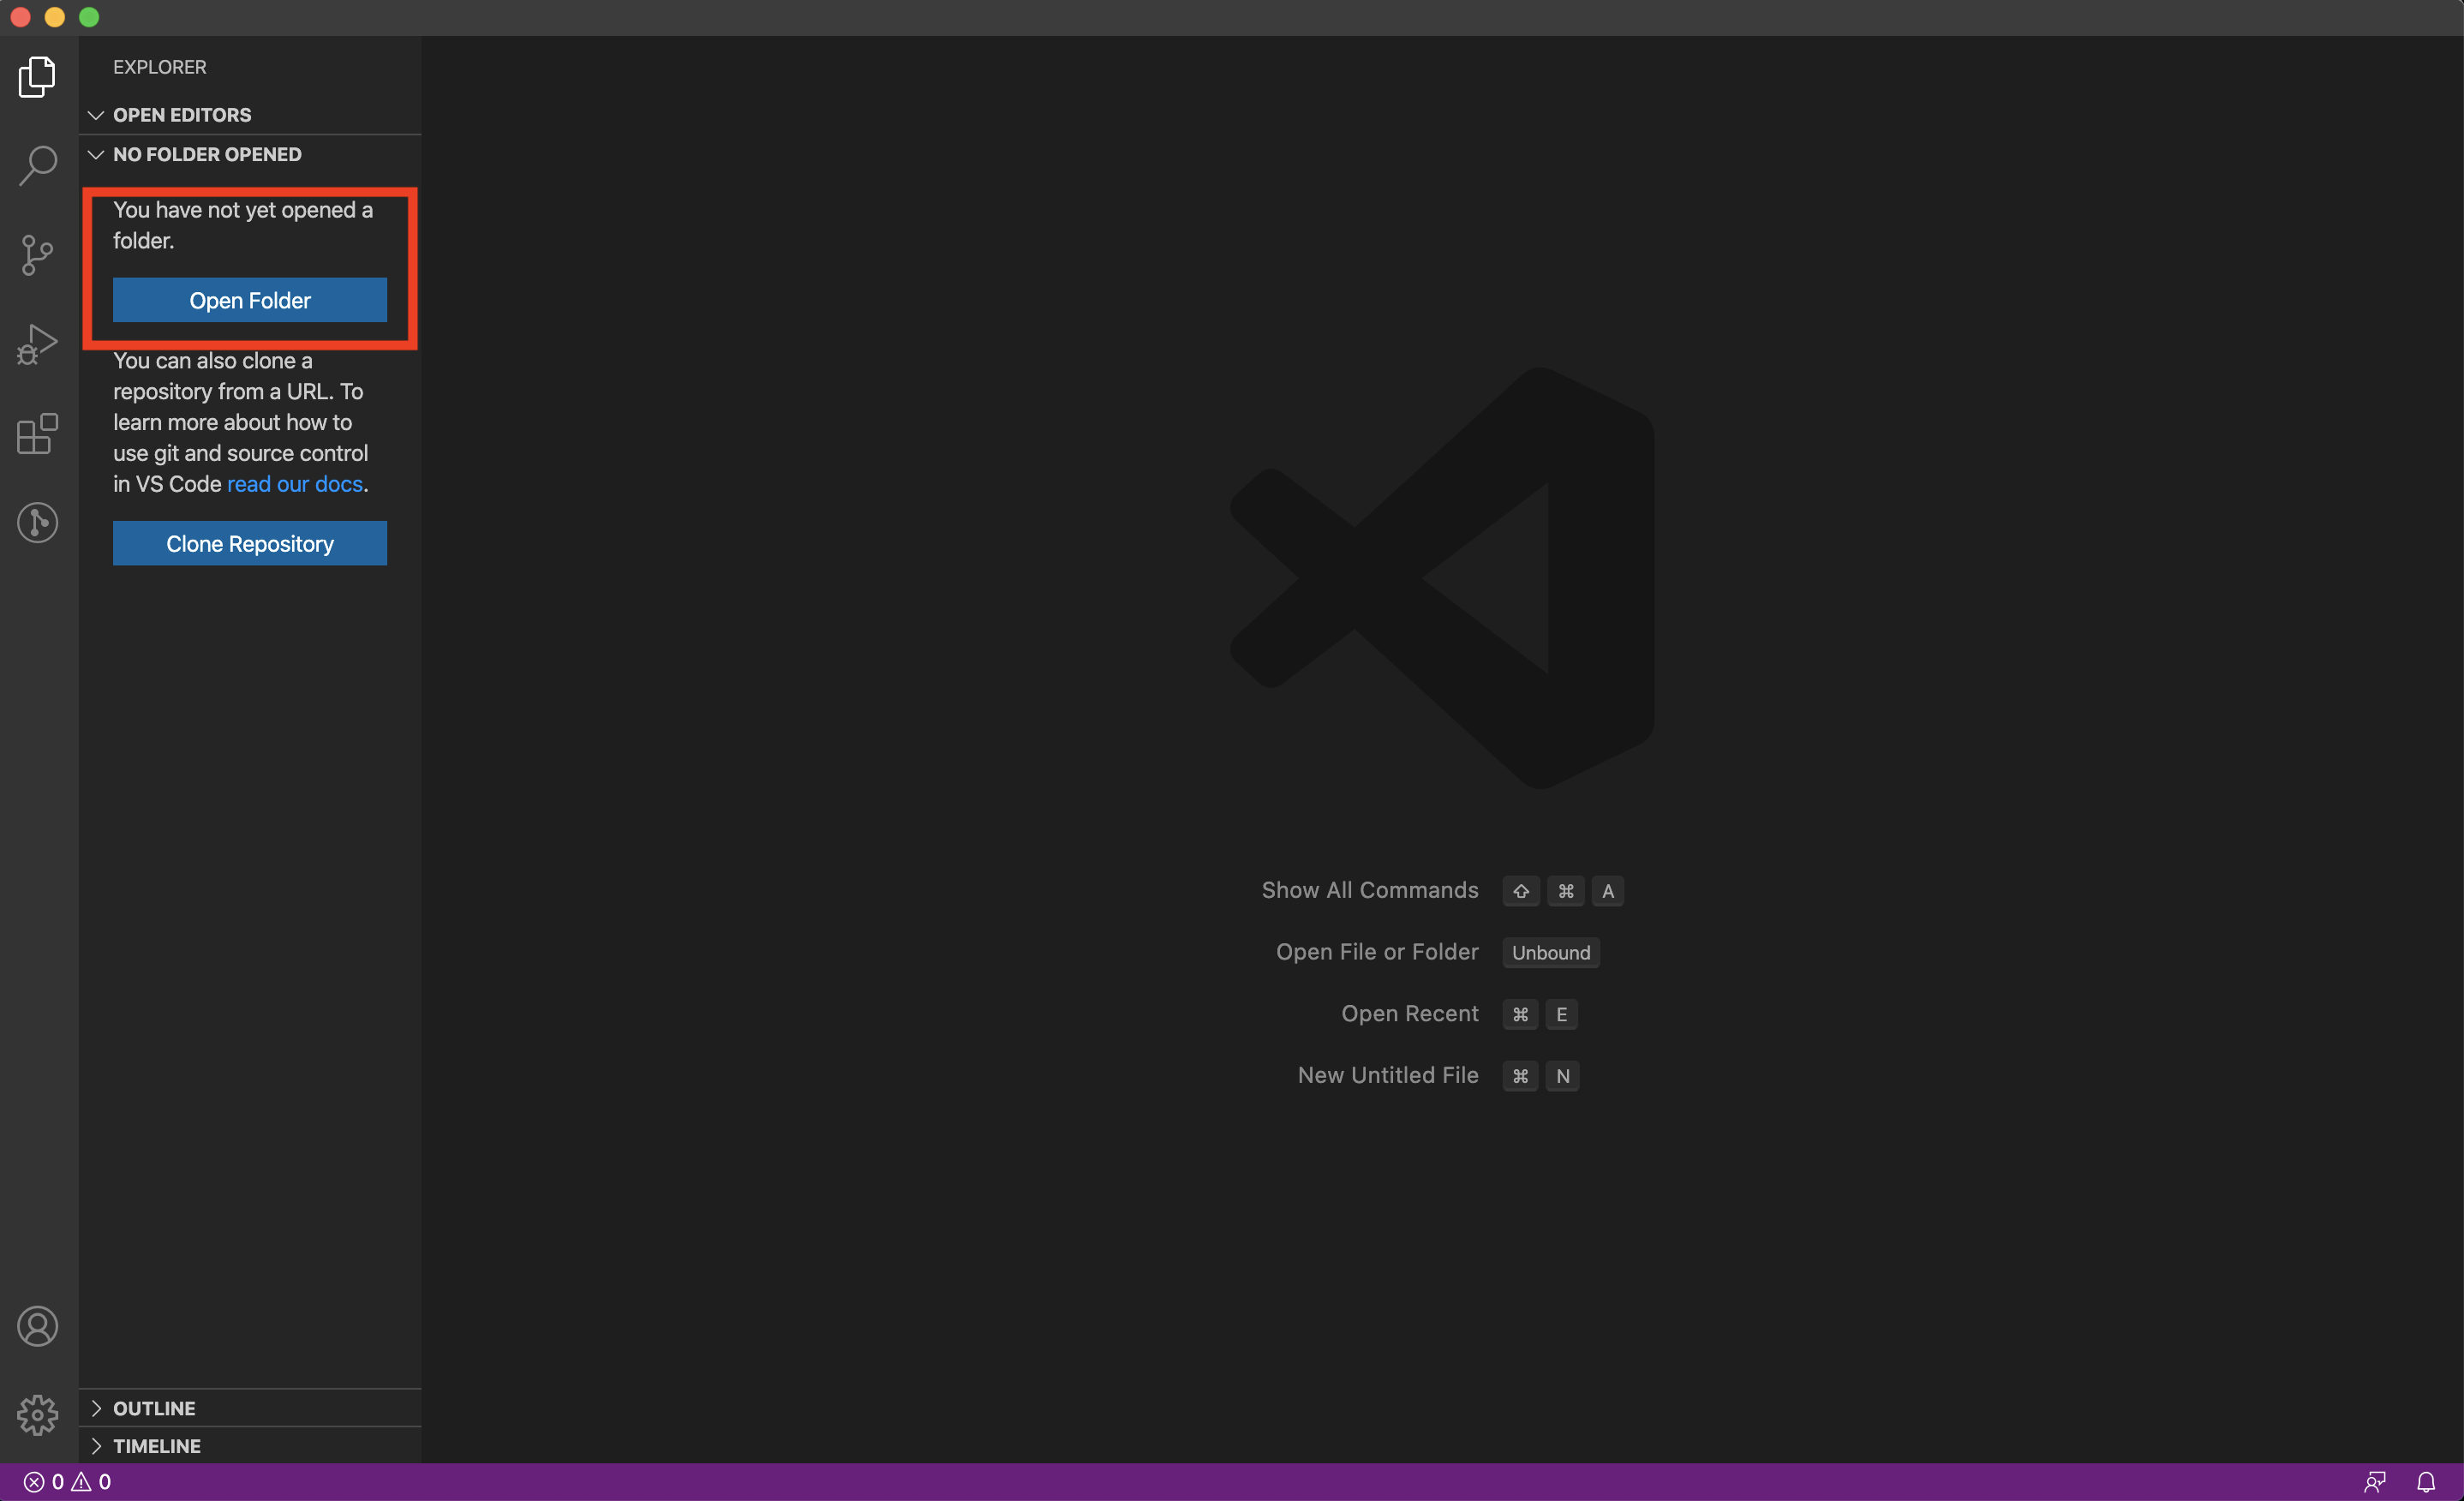2464x1501 pixels.
Task: Open the Accounts icon in activity bar
Action: click(x=37, y=1326)
